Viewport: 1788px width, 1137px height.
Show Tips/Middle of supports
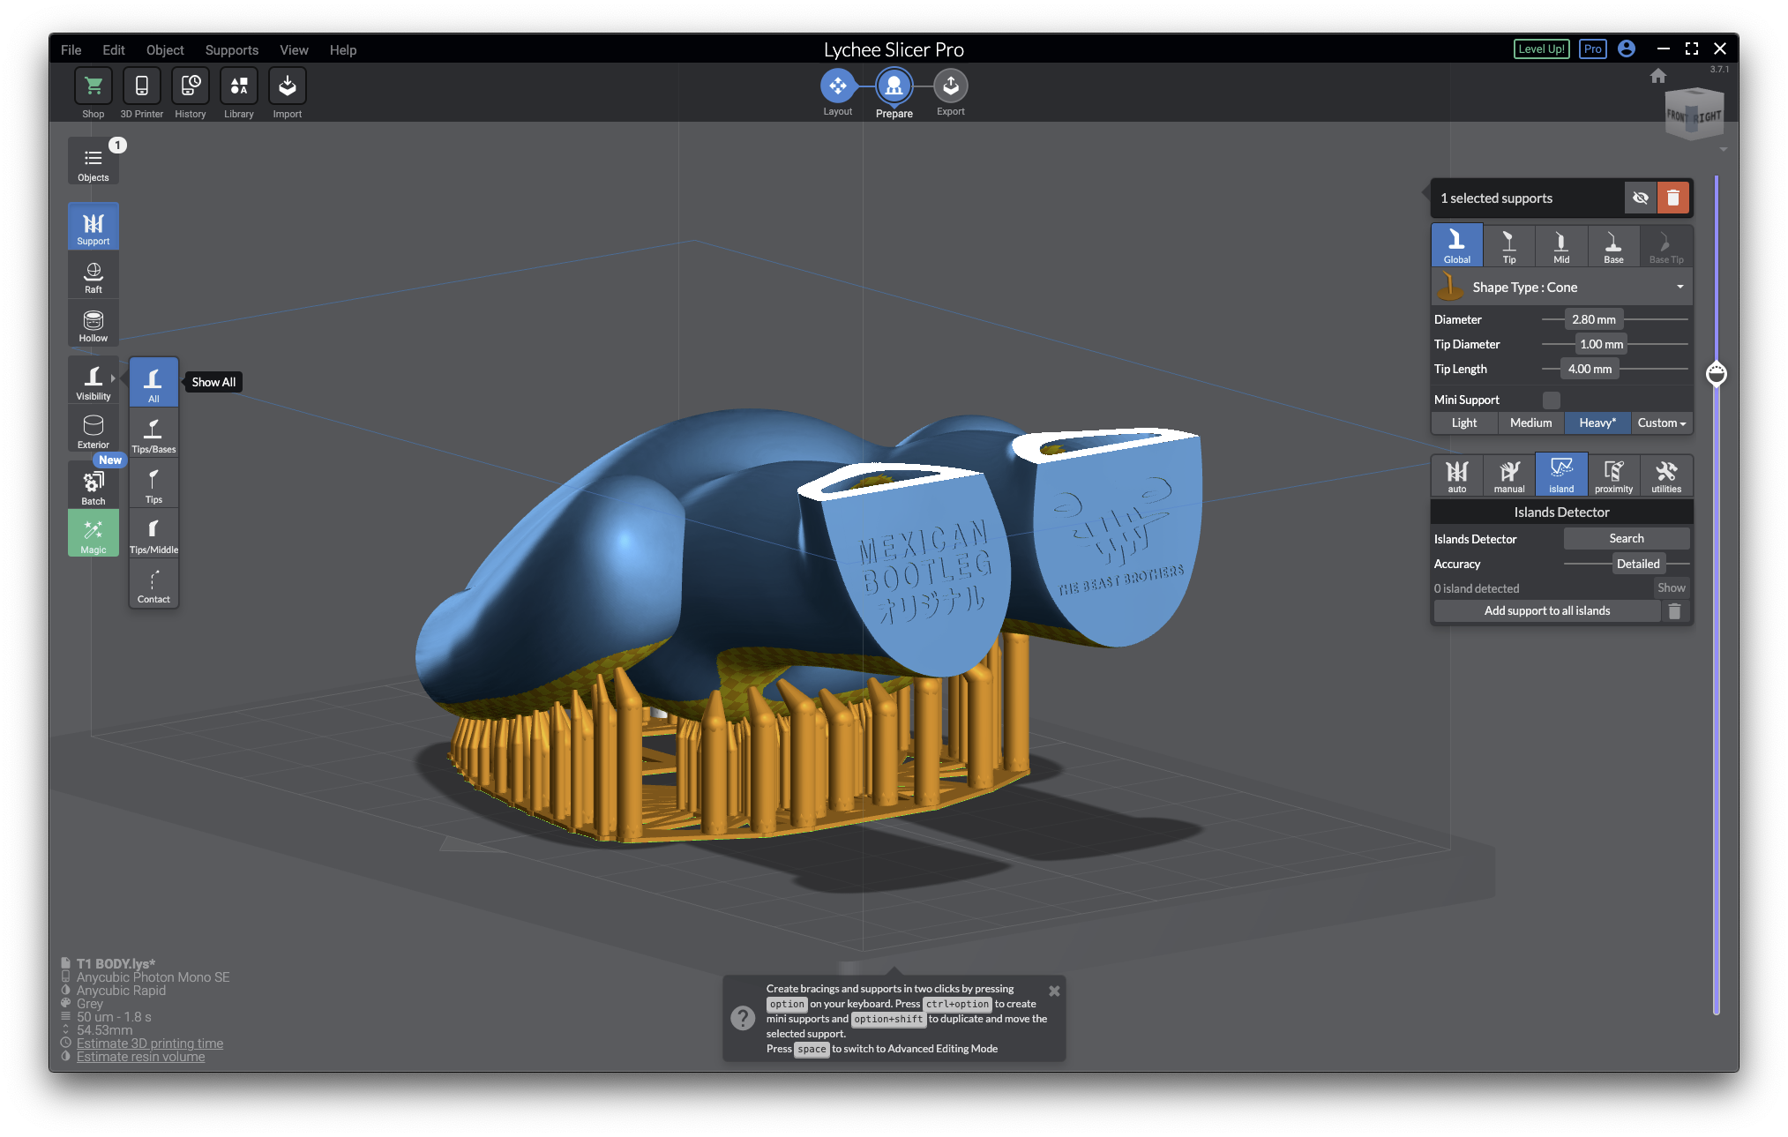pos(153,535)
